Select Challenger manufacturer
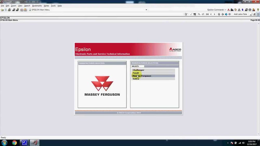The width and height of the screenshot is (260, 146). [x=153, y=70]
